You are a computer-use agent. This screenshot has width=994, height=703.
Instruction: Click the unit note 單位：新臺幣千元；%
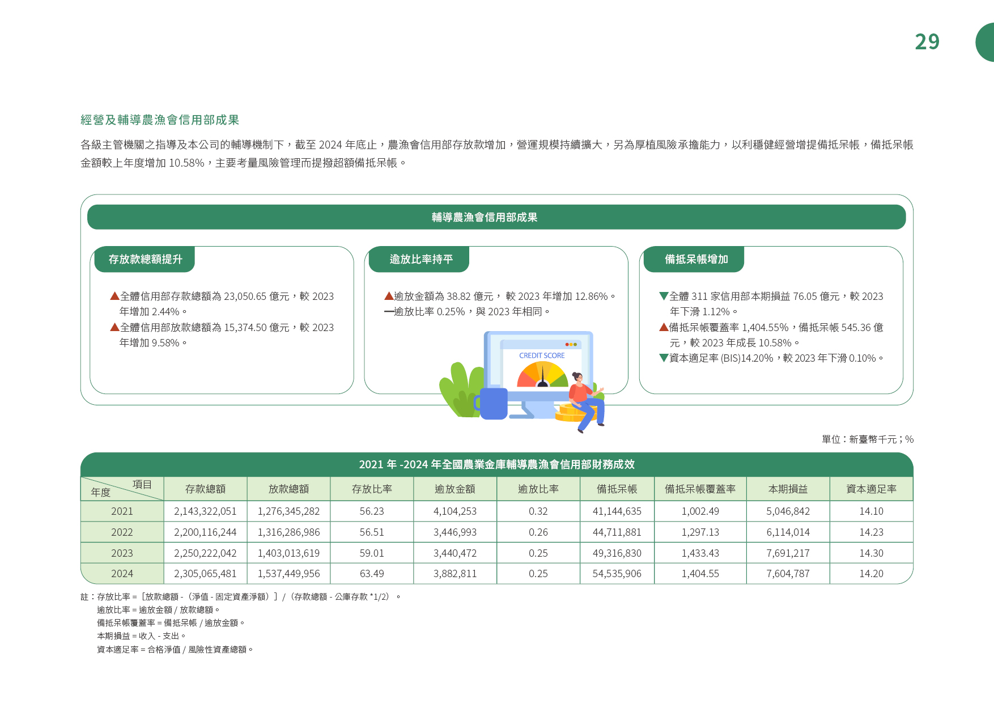tap(868, 439)
